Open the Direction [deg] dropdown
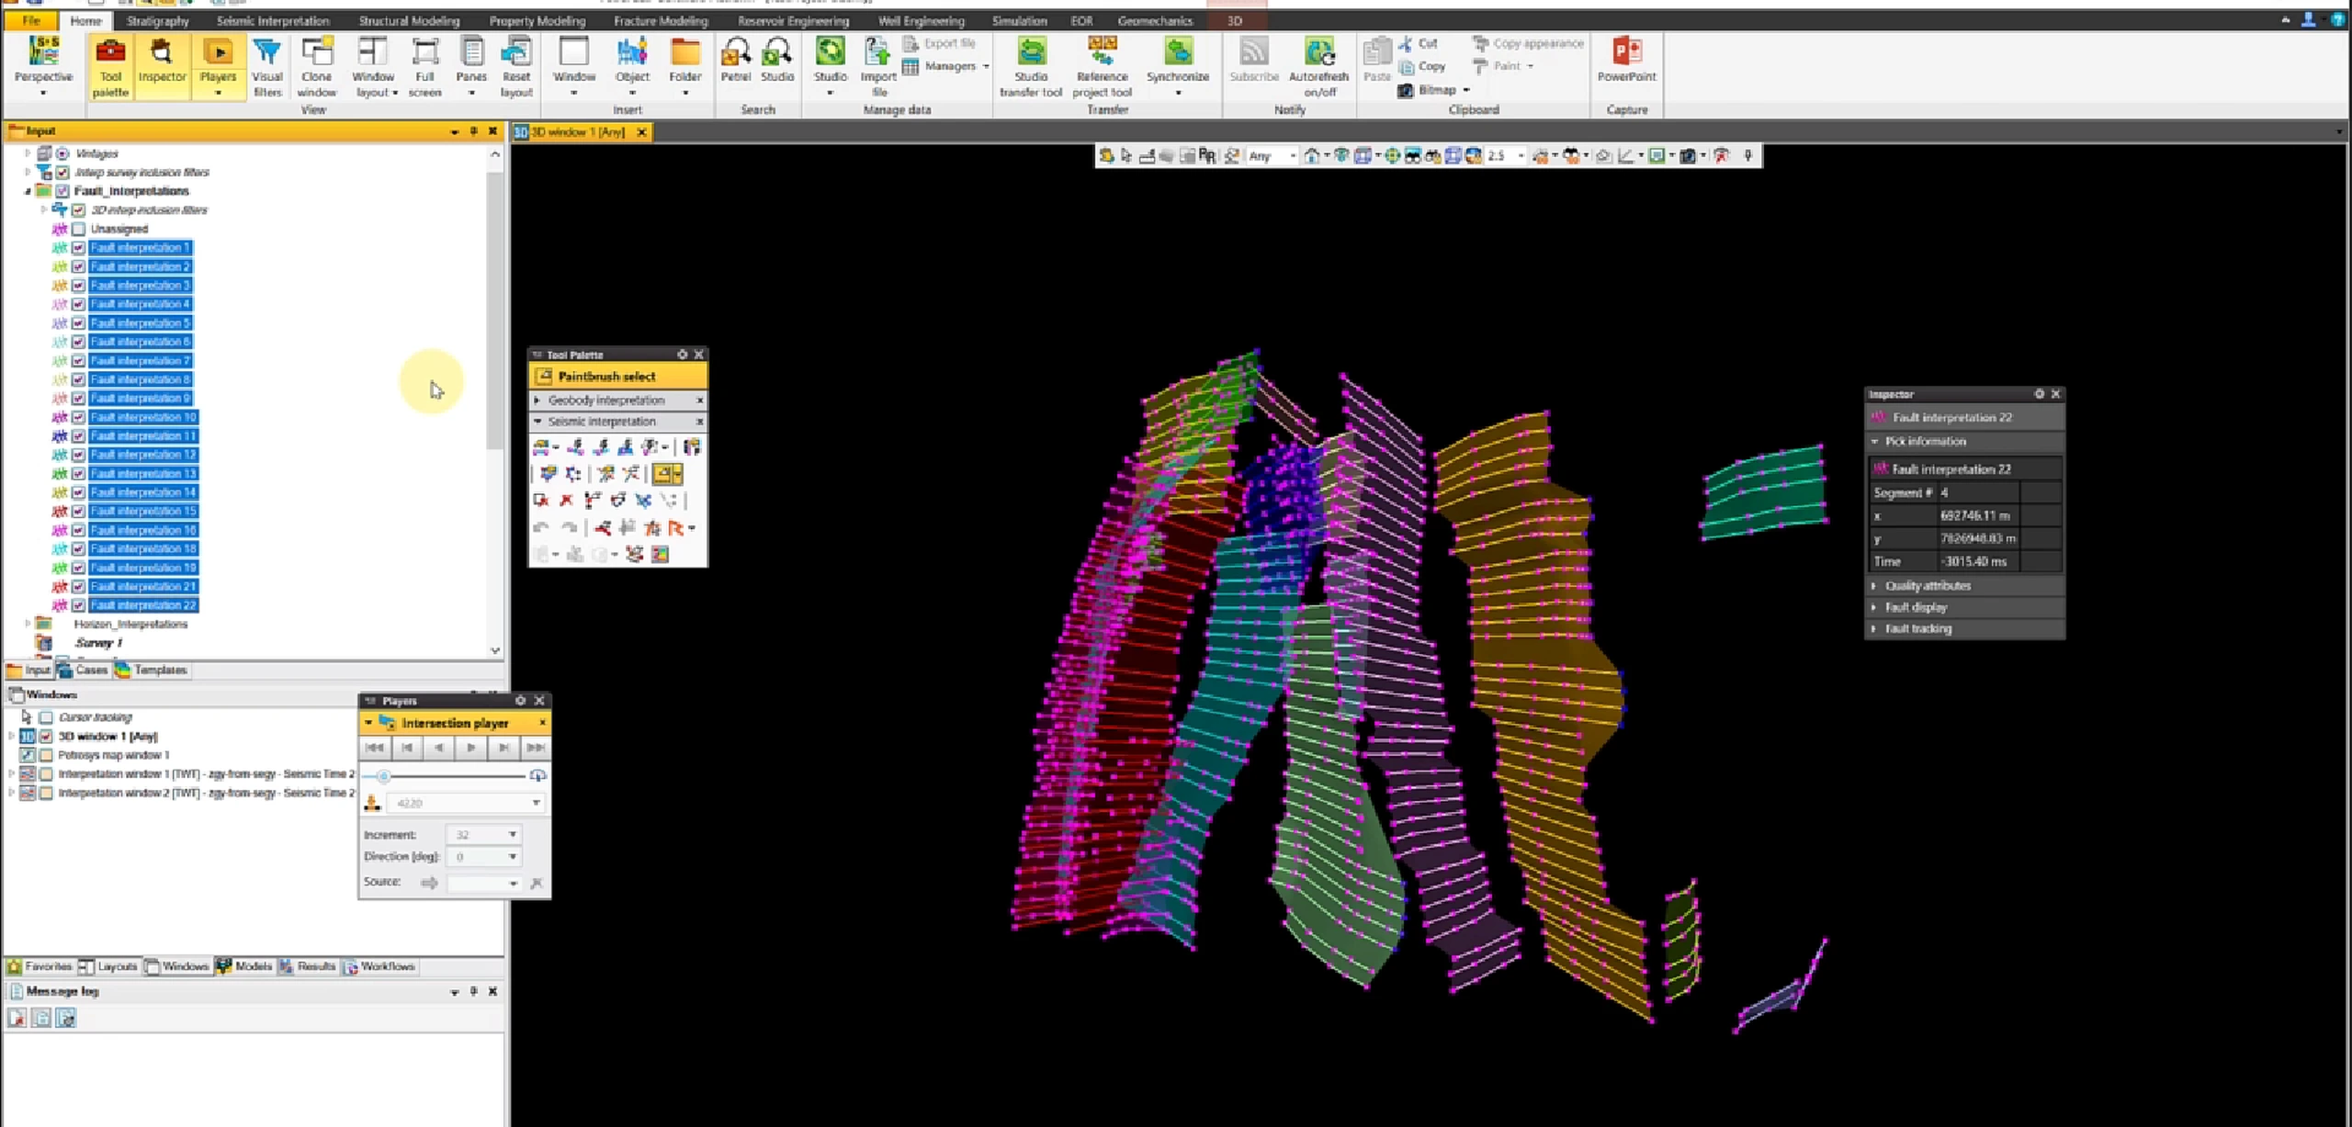Image resolution: width=2352 pixels, height=1127 pixels. coord(513,857)
